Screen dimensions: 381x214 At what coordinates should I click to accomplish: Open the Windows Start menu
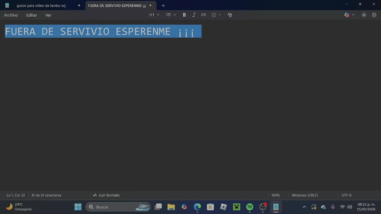click(78, 207)
